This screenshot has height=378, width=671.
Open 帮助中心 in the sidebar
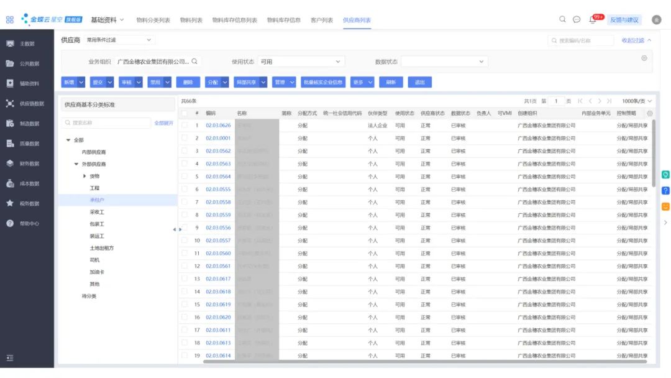tap(27, 223)
